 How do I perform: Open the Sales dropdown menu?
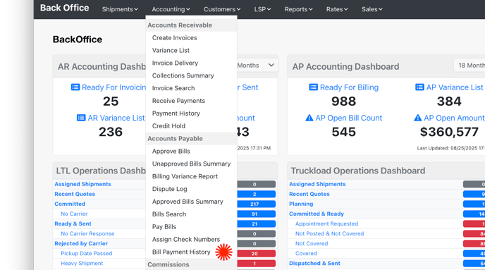[372, 9]
